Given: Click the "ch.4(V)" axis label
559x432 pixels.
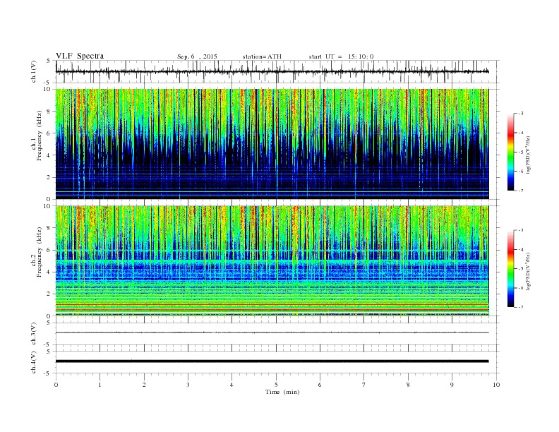Looking at the screenshot, I should (34, 362).
